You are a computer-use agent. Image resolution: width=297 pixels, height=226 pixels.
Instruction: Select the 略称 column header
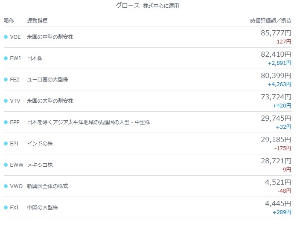(x=9, y=20)
